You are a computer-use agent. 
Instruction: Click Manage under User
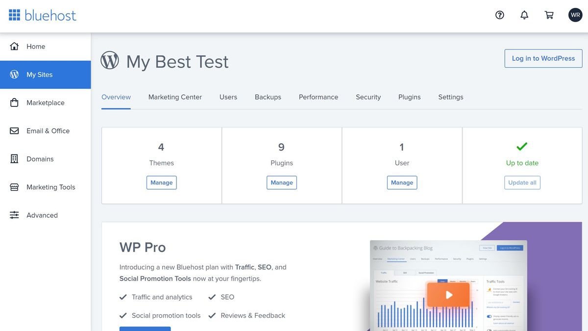[x=402, y=182]
